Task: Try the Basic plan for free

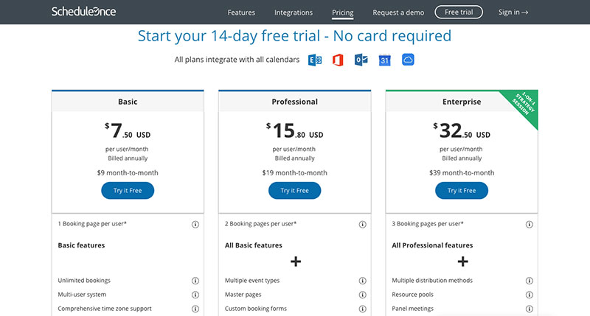Action: 128,191
